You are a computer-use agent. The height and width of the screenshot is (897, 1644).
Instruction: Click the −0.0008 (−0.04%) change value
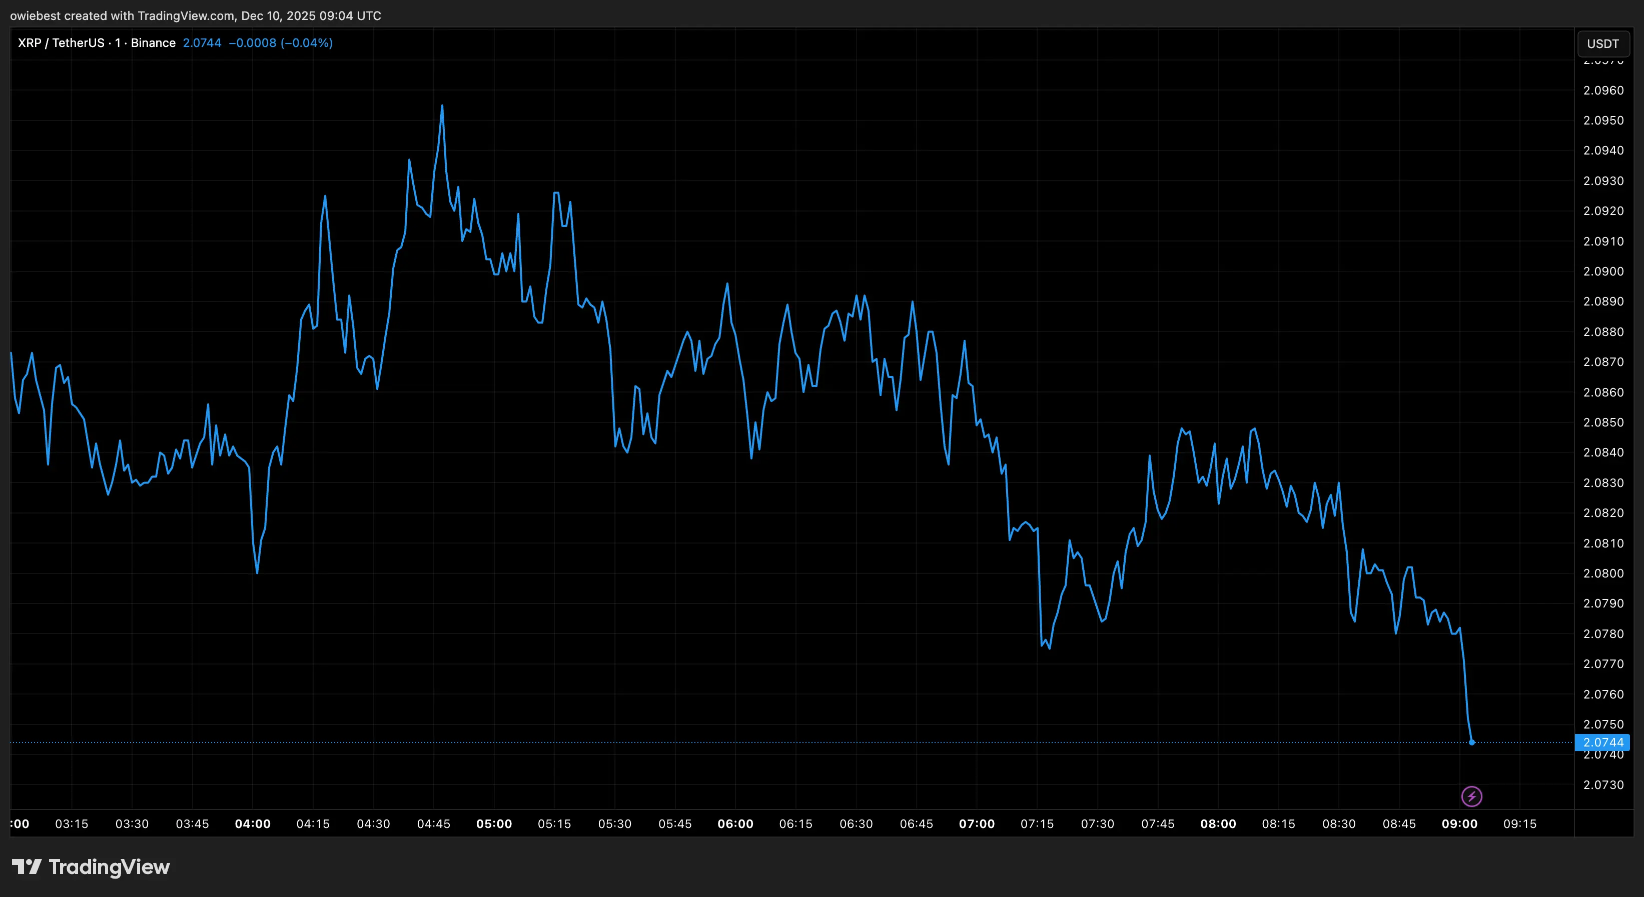[281, 42]
